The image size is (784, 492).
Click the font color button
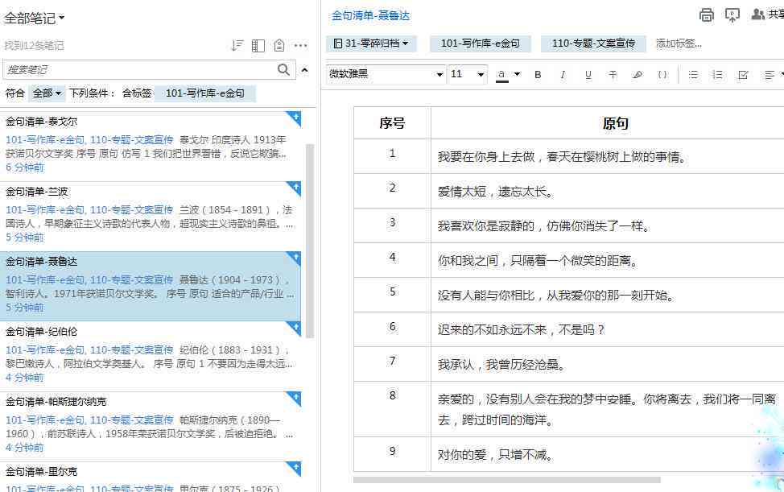click(501, 75)
